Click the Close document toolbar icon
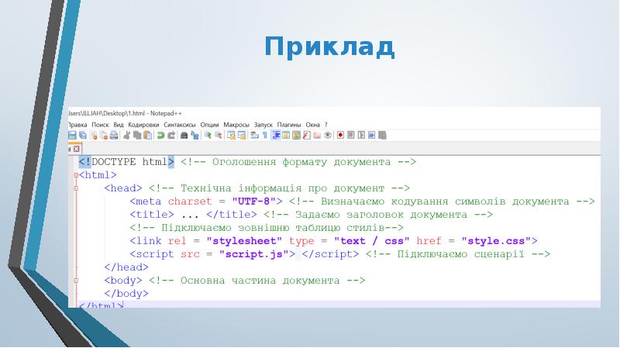Viewport: 620px width, 348px height. (93, 135)
